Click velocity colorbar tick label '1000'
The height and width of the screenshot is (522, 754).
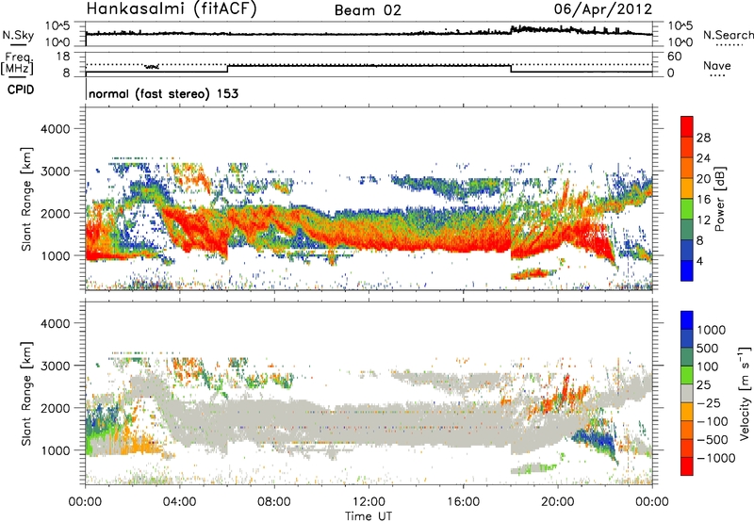711,330
